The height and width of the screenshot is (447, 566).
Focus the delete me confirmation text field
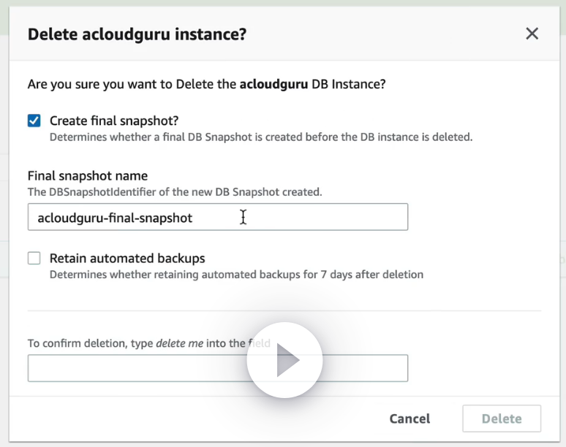point(139,369)
